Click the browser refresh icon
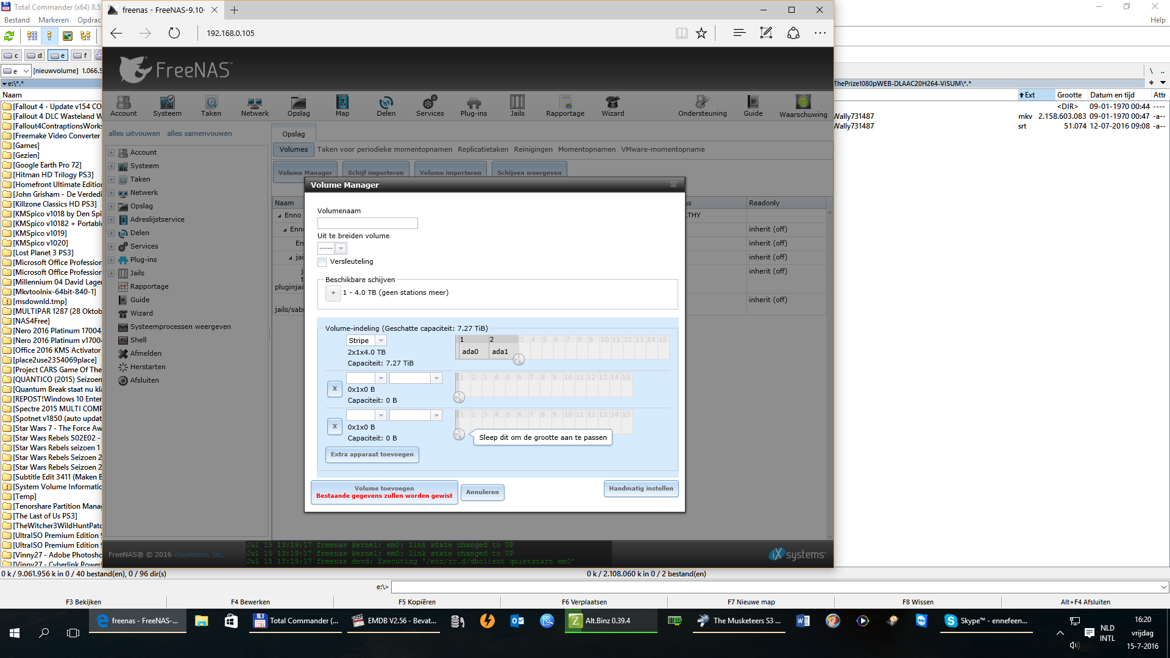1170x658 pixels. click(x=174, y=33)
